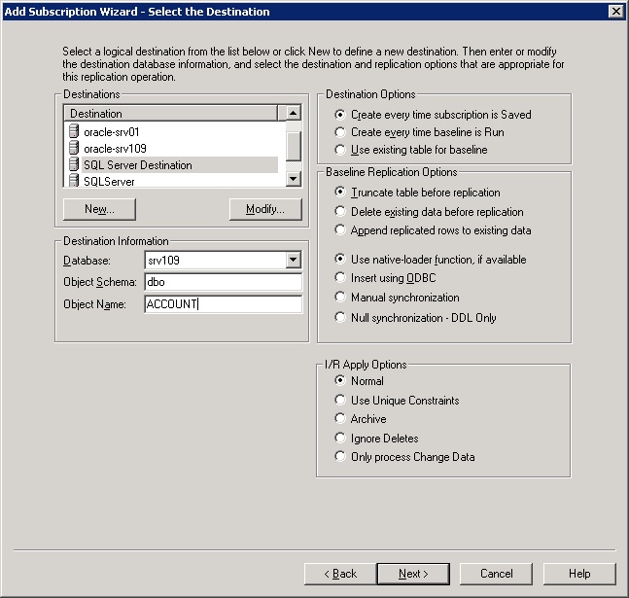Image resolution: width=629 pixels, height=598 pixels.
Task: Click the Destination column header
Action: pyautogui.click(x=175, y=114)
